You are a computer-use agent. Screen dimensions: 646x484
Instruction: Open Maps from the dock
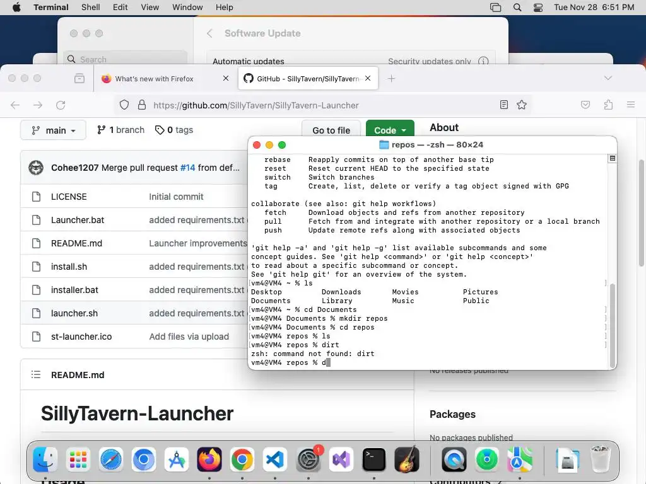(x=520, y=459)
